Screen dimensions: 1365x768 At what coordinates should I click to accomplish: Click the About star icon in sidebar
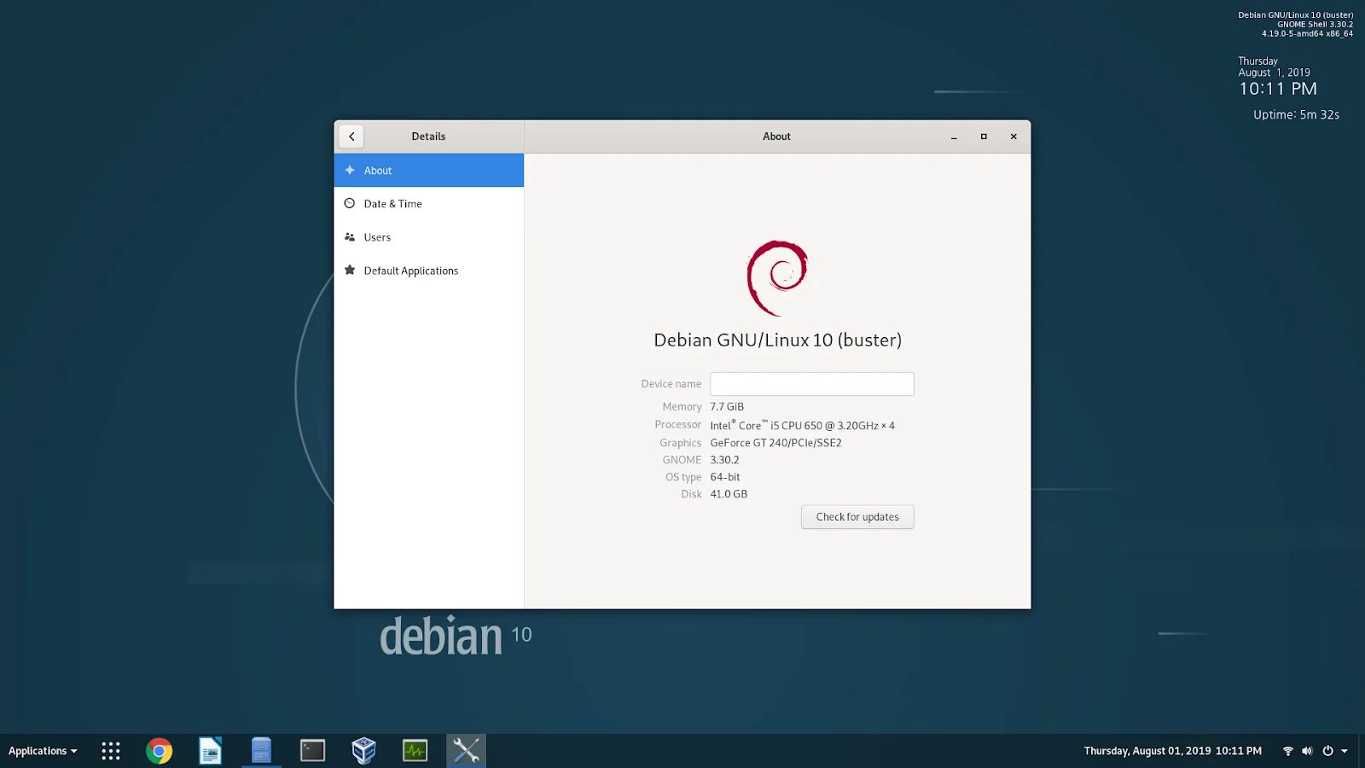pos(350,171)
